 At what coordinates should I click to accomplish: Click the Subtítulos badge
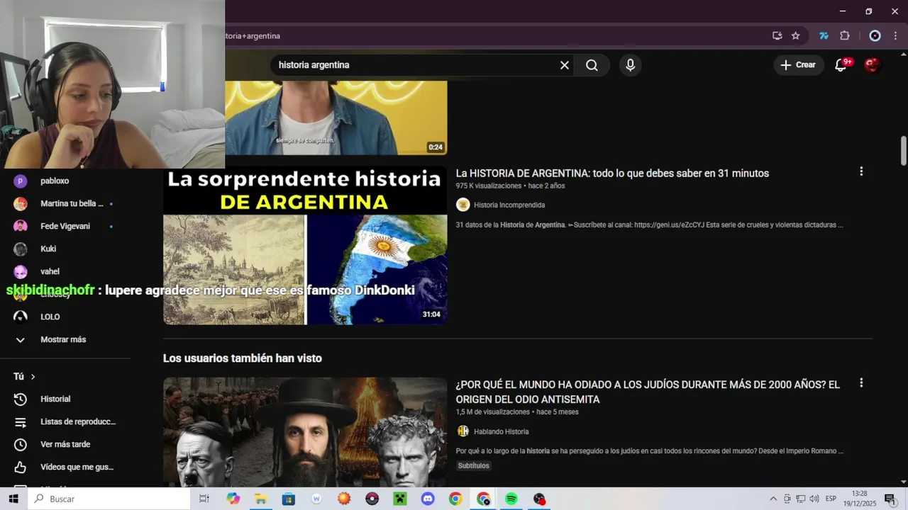click(x=474, y=466)
